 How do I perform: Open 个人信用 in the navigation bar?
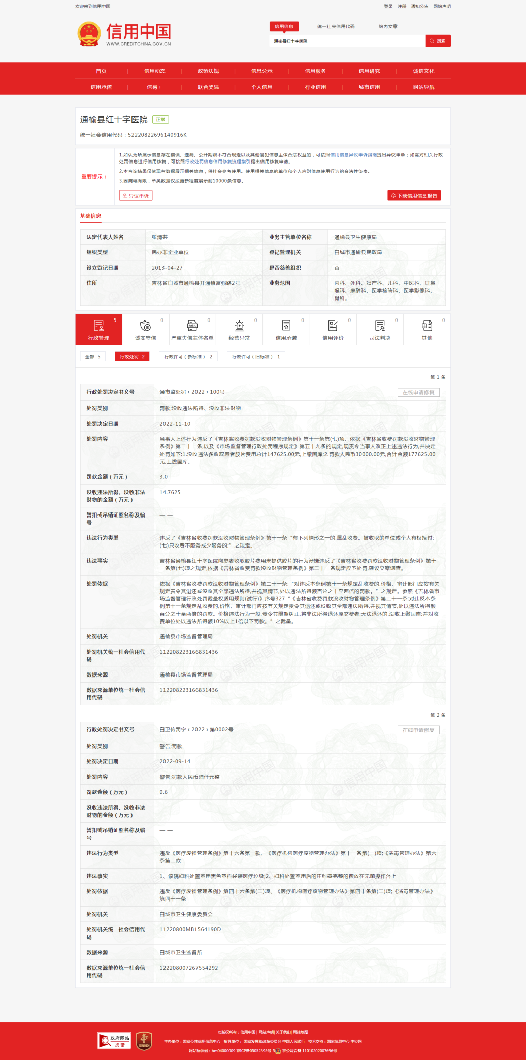261,87
